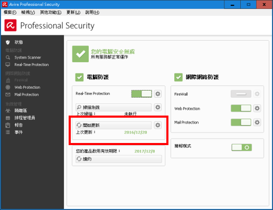Open Mail Protection settings gear
Screen dimensions: 273x210
pyautogui.click(x=257, y=122)
